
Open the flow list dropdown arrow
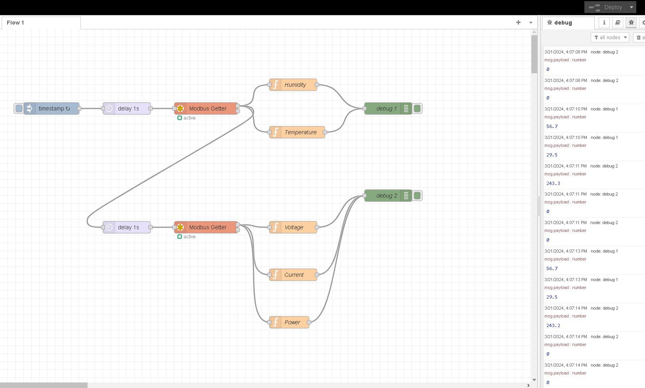[531, 23]
